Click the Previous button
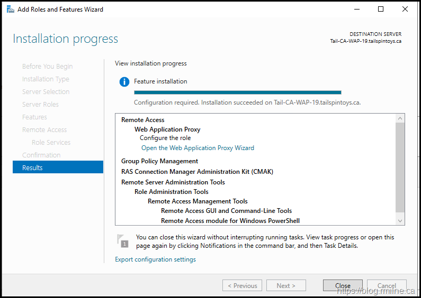The image size is (421, 298). (x=242, y=285)
